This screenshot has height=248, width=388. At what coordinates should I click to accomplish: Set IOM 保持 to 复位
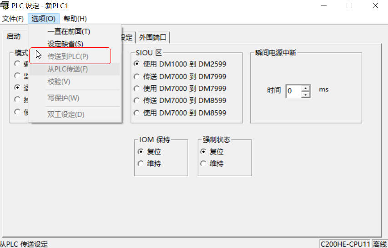point(141,152)
